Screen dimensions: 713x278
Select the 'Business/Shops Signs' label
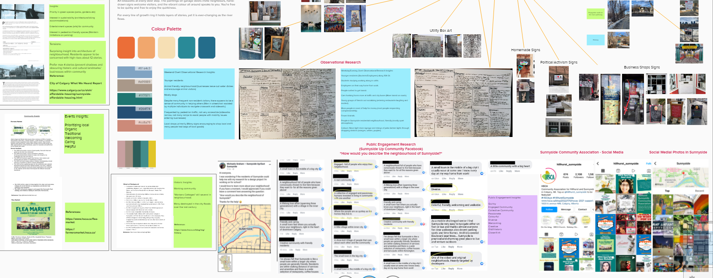tap(642, 67)
